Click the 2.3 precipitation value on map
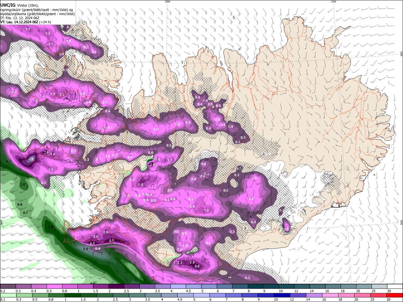Screen dimensions: 403x302 click(x=180, y=263)
